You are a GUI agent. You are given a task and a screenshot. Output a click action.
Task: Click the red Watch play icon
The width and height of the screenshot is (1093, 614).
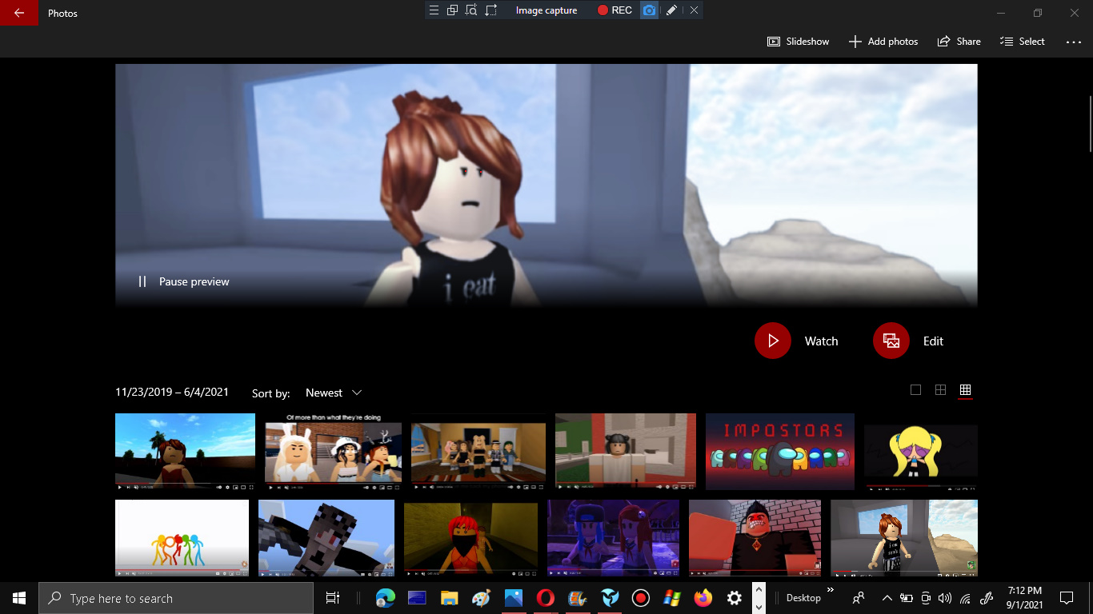point(772,341)
